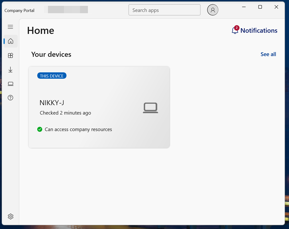
Task: Maximize the Company Portal window
Action: pyautogui.click(x=260, y=7)
